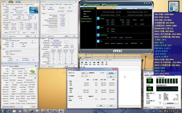Click the Test checkmark icon in 7-Zip
Image resolution: width=182 pixels, height=113 pixels.
pyautogui.click(x=90, y=62)
